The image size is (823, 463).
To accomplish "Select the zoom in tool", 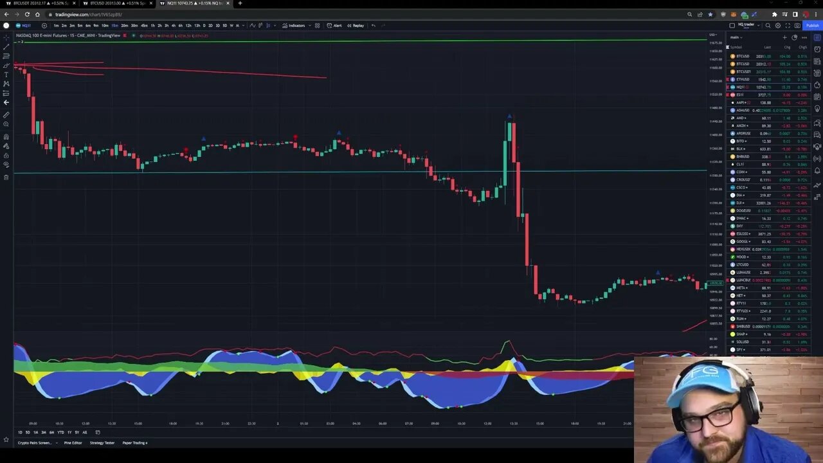I will [x=6, y=124].
